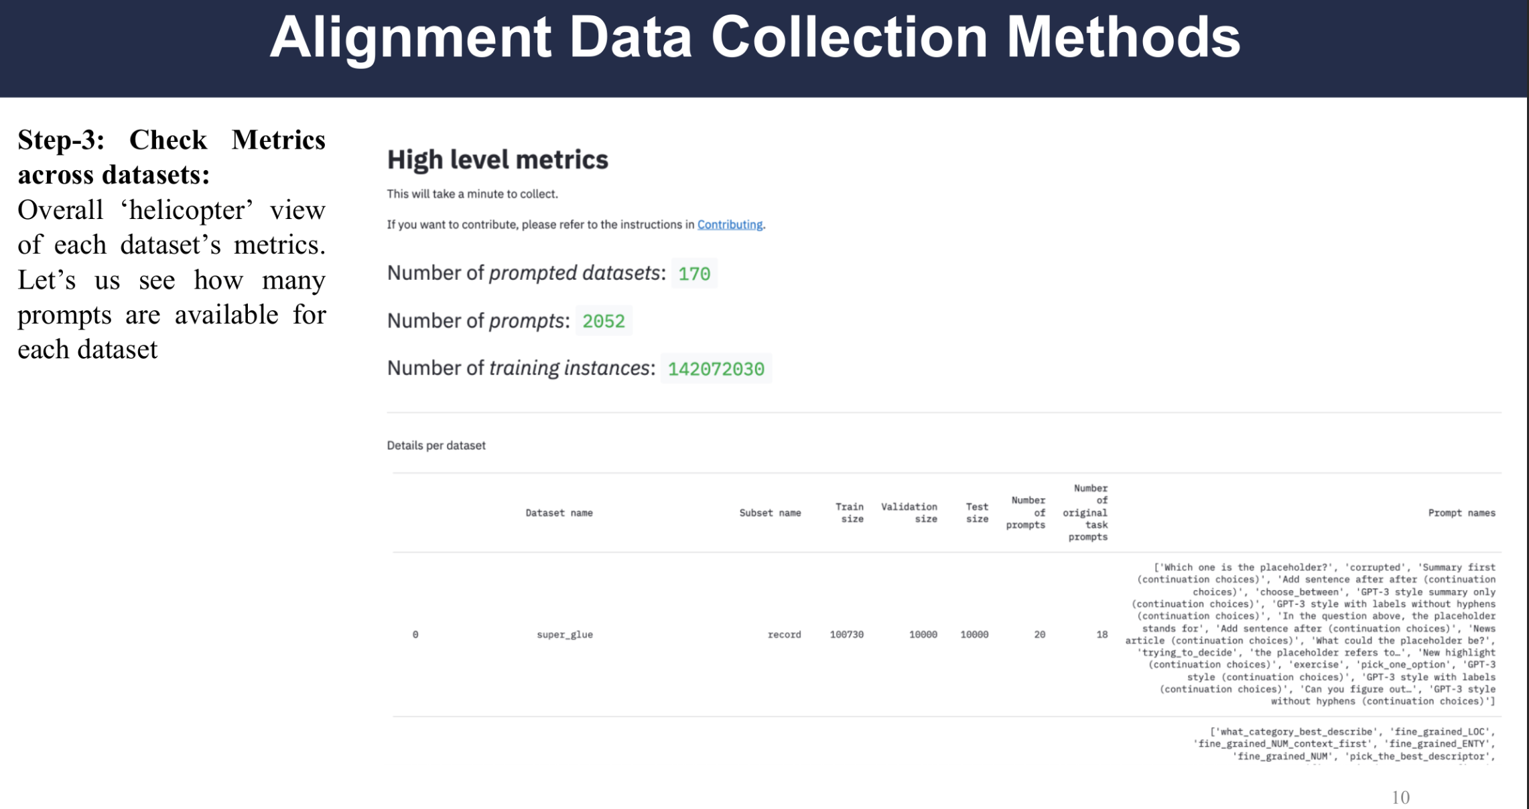This screenshot has width=1529, height=809.
Task: Click the Train size column header
Action: [849, 513]
